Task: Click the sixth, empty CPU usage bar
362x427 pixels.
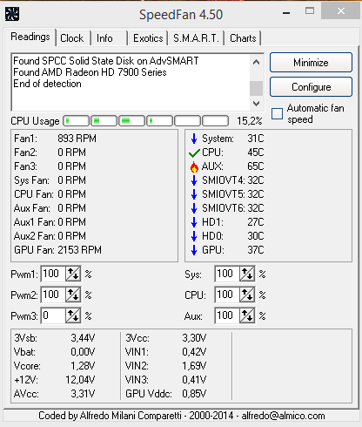Action: 215,121
